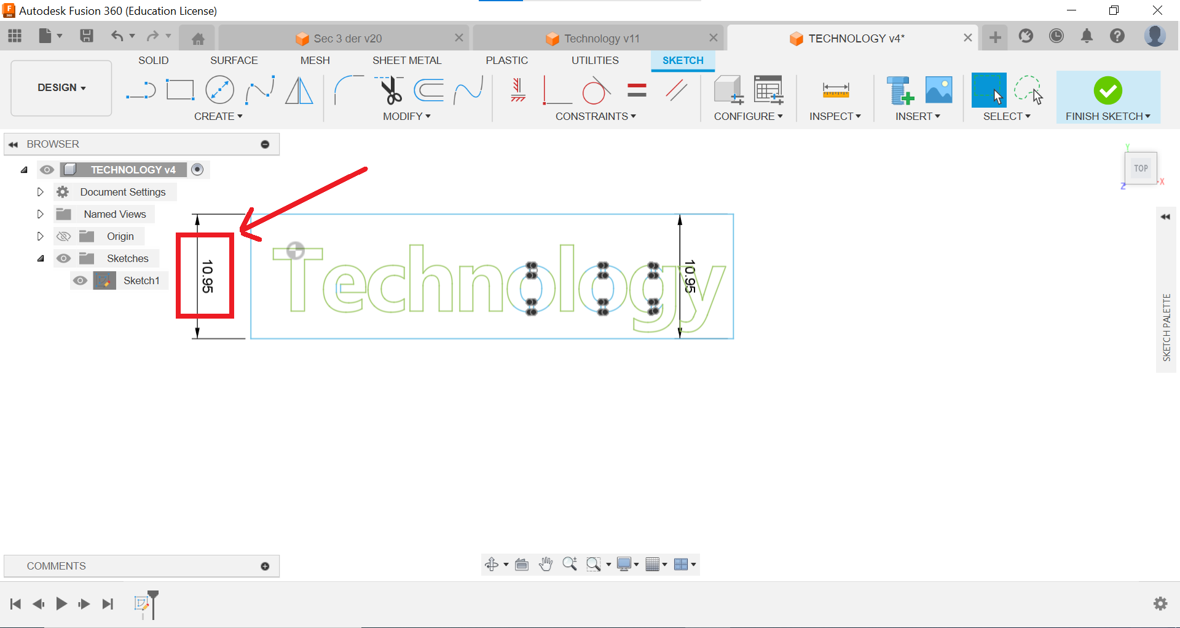Select the Line tool in Create

(x=141, y=90)
